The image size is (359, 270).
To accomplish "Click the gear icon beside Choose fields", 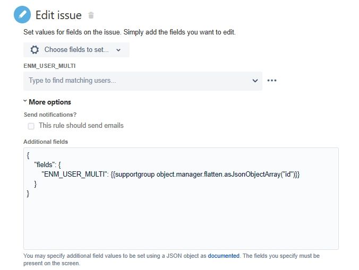I will (x=35, y=50).
